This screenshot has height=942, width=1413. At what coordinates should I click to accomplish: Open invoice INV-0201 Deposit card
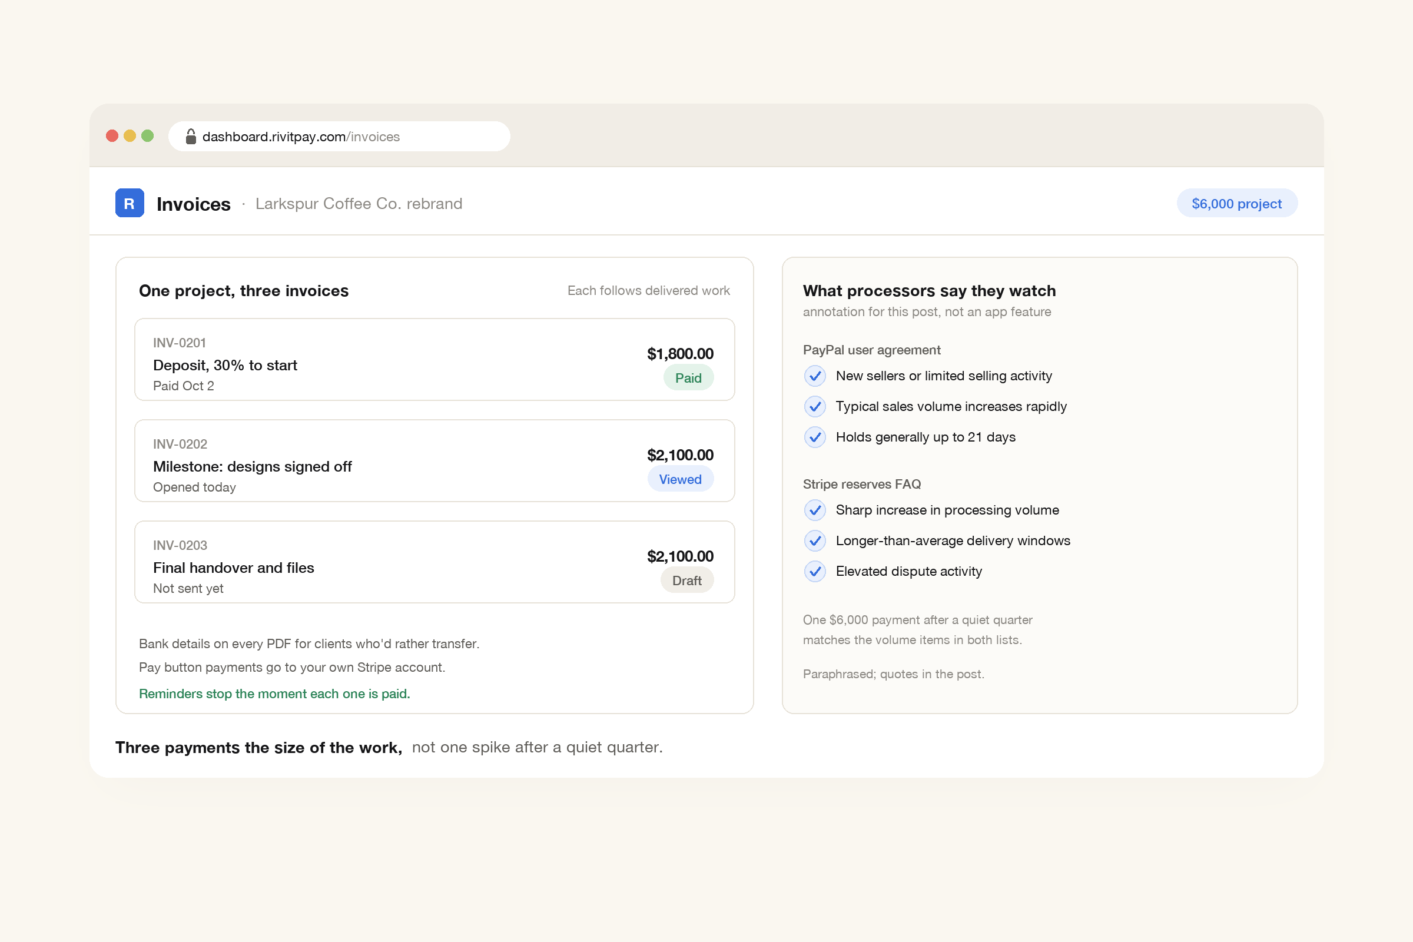[x=434, y=359]
